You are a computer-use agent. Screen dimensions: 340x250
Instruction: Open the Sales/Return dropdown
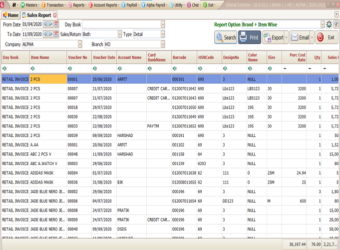click(x=119, y=34)
